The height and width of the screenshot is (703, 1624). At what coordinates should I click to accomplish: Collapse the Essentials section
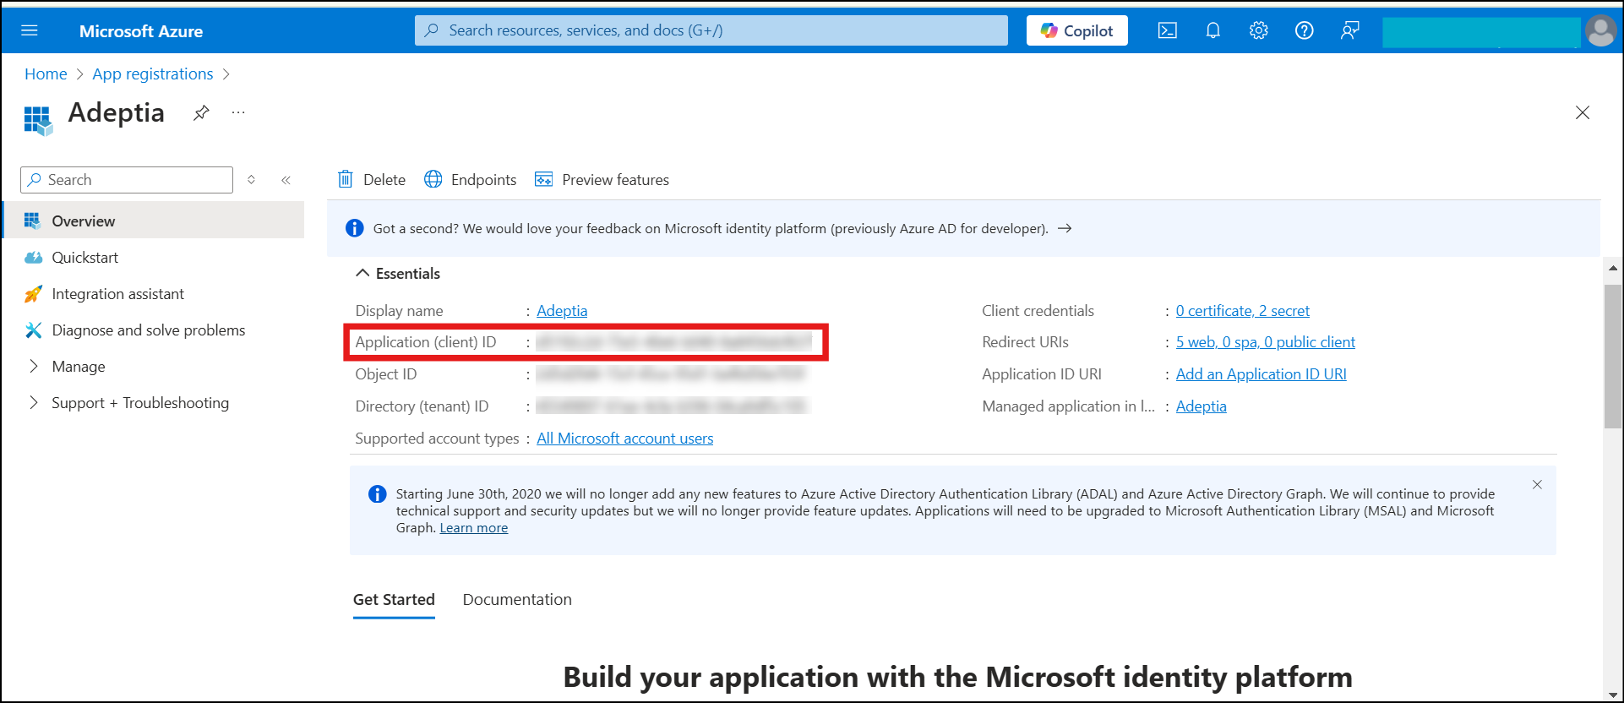coord(362,273)
